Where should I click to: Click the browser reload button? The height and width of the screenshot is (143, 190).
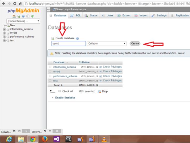click(x=15, y=4)
